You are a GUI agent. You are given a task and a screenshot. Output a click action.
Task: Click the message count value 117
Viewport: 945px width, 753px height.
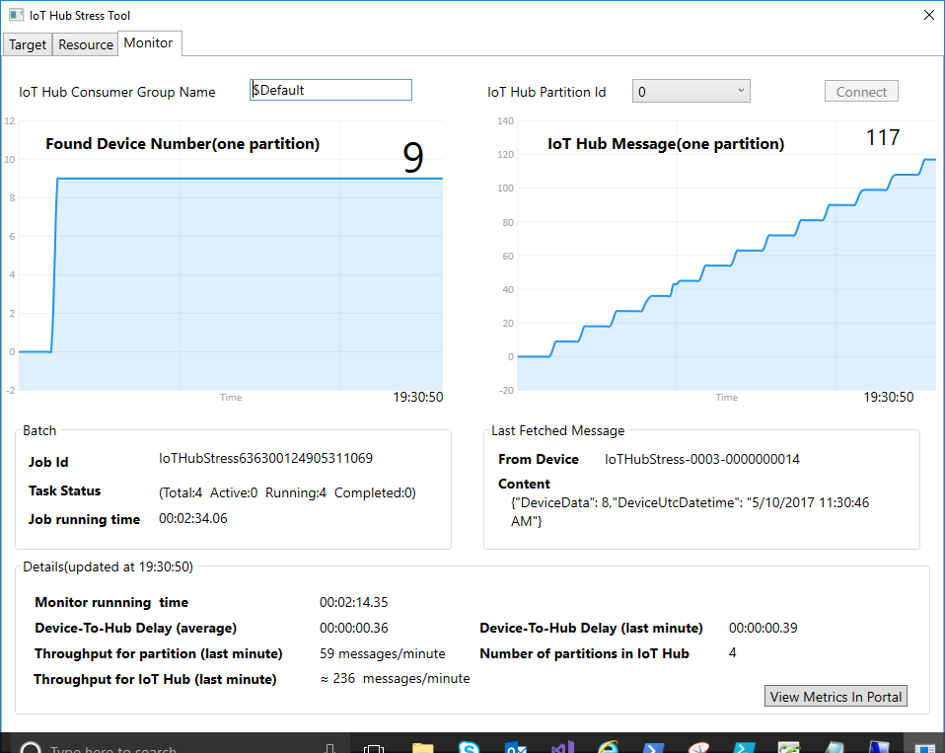(x=883, y=137)
